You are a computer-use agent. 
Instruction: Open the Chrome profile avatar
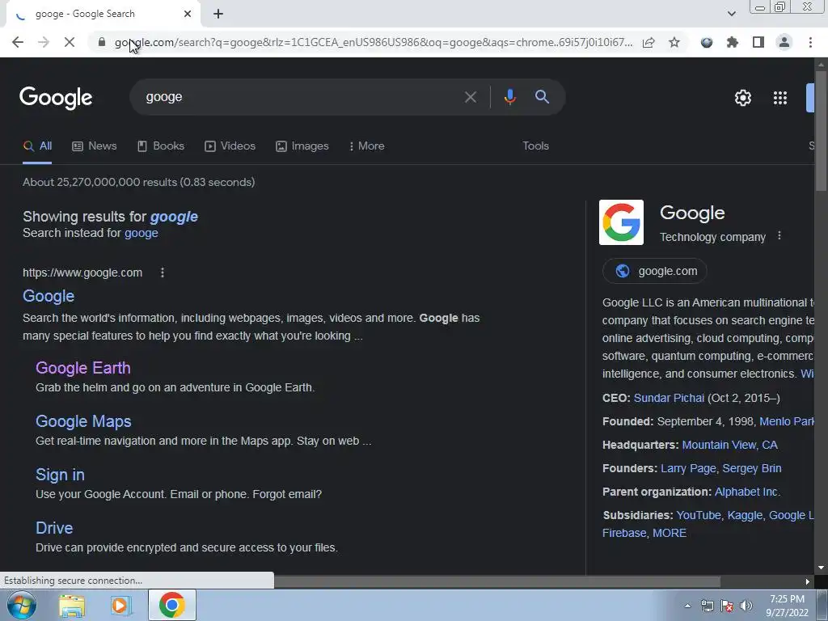coord(784,42)
